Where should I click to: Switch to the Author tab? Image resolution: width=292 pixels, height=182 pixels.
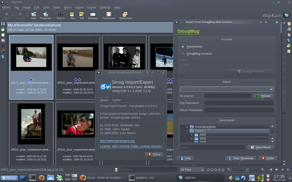tap(116, 100)
